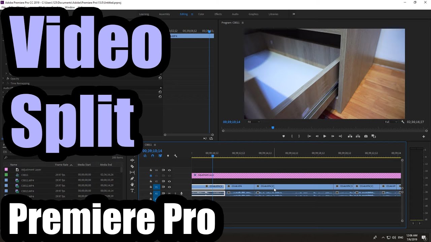Switch to Color workspace
431x242 pixels.
point(201,14)
